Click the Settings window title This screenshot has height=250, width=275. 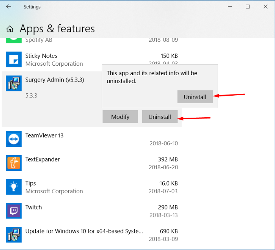tap(32, 7)
